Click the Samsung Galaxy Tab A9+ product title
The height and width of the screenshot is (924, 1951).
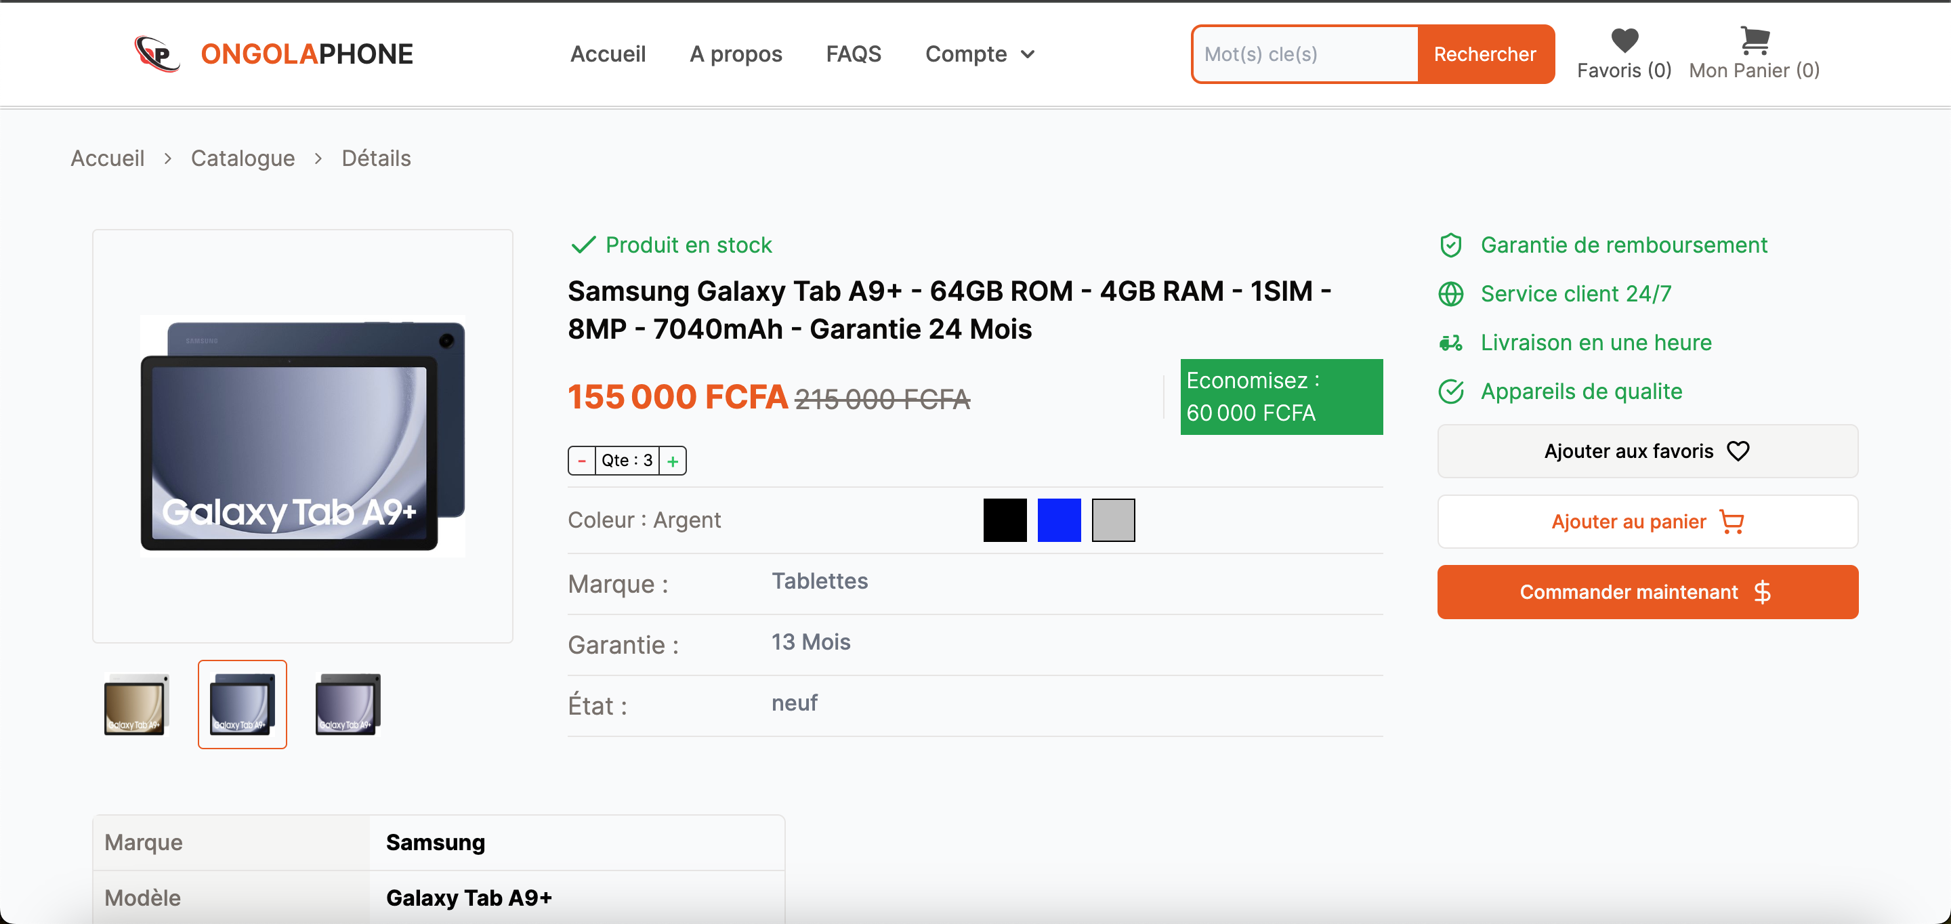[950, 310]
